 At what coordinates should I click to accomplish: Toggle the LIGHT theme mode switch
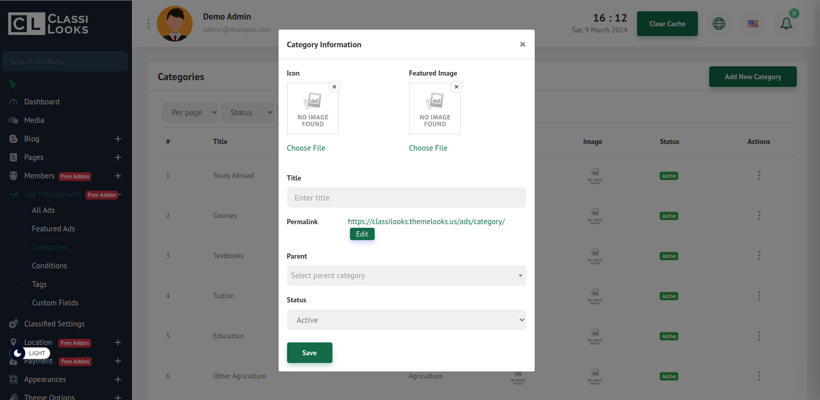30,353
